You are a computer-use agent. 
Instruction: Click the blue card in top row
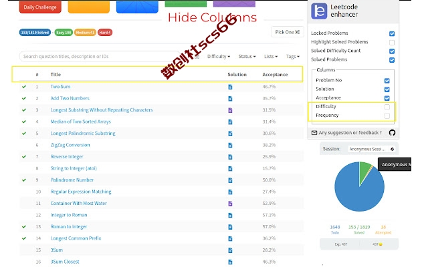click(x=137, y=7)
